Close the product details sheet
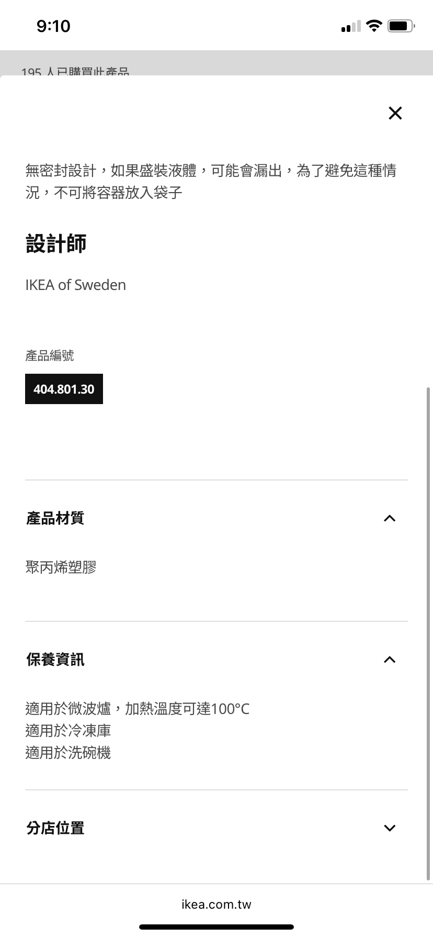Screen dimensions: 433x938 pyautogui.click(x=395, y=113)
